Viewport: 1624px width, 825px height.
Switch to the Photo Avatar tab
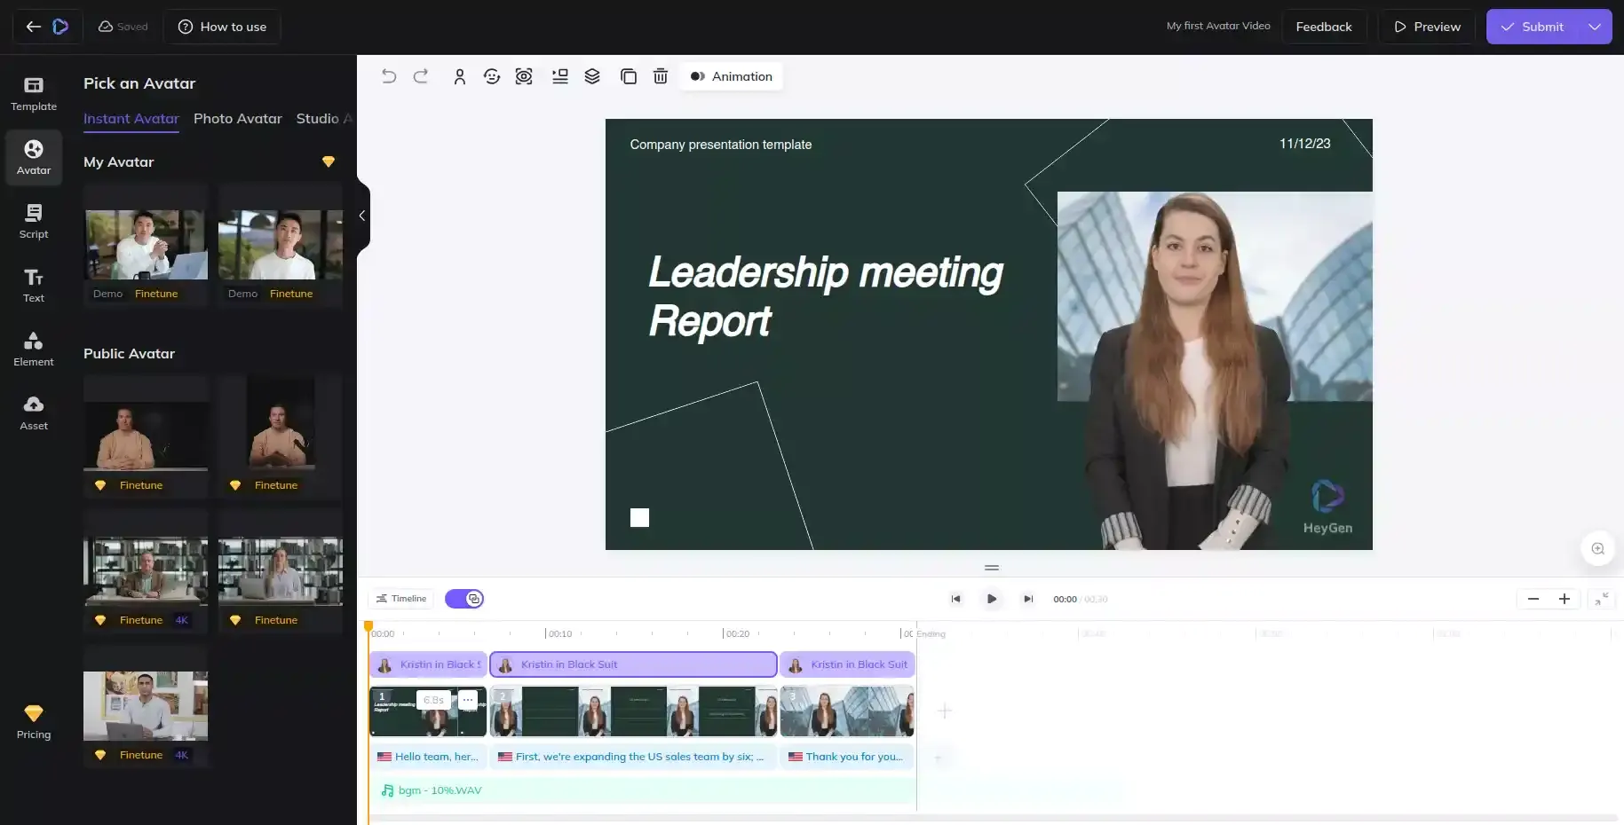point(237,118)
